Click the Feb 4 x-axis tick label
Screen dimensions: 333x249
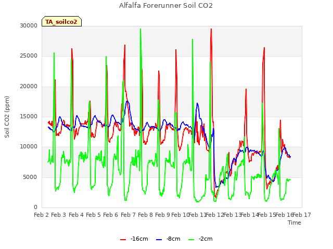click(76, 215)
